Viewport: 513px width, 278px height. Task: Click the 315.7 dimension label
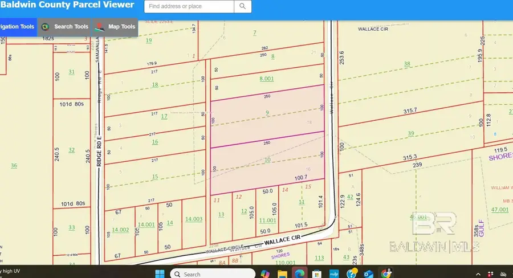pos(410,111)
